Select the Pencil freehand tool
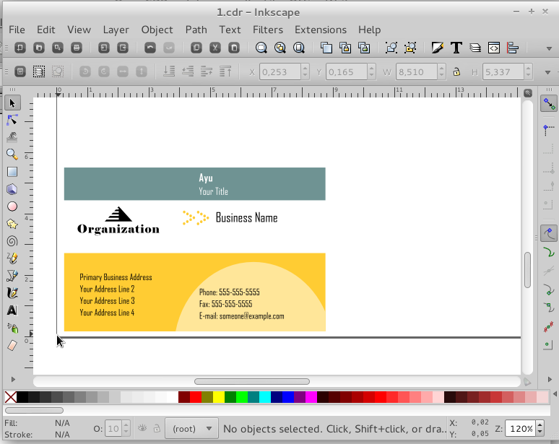 [x=12, y=258]
